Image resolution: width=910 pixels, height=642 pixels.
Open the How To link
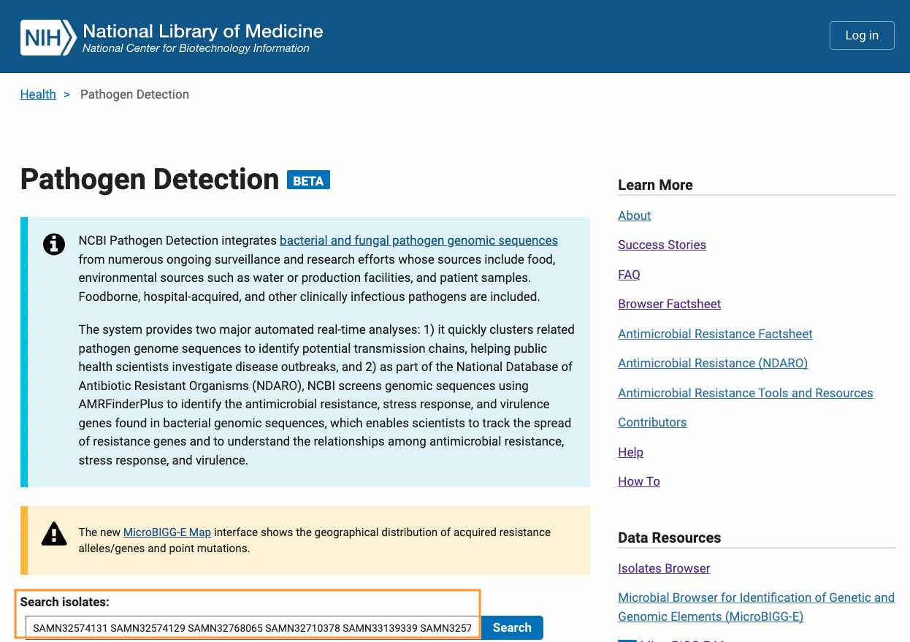[639, 481]
